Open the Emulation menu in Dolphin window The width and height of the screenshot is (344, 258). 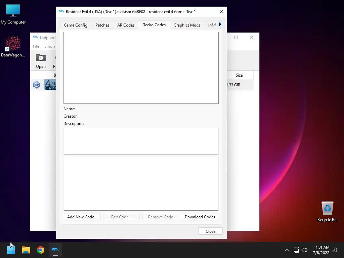coord(50,46)
